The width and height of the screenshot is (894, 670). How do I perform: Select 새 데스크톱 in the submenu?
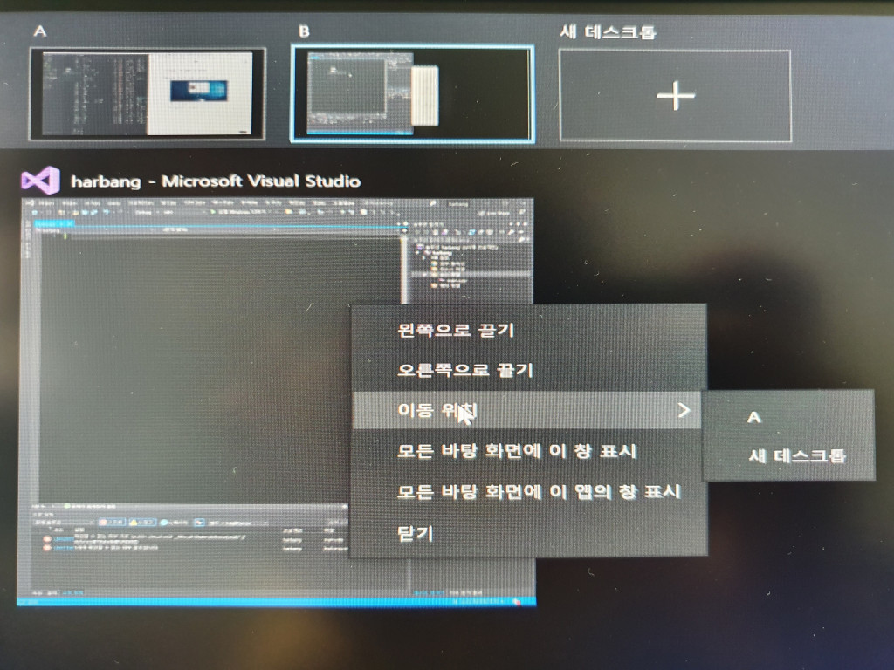[x=788, y=455]
